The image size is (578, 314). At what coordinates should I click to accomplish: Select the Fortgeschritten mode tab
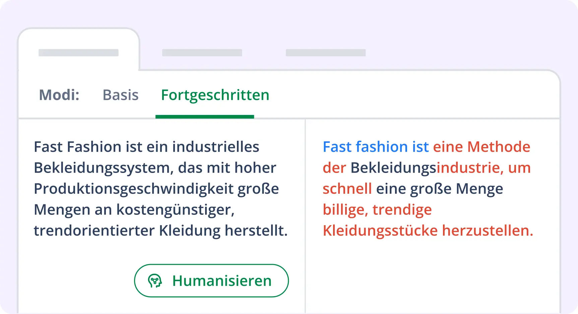[x=215, y=95]
